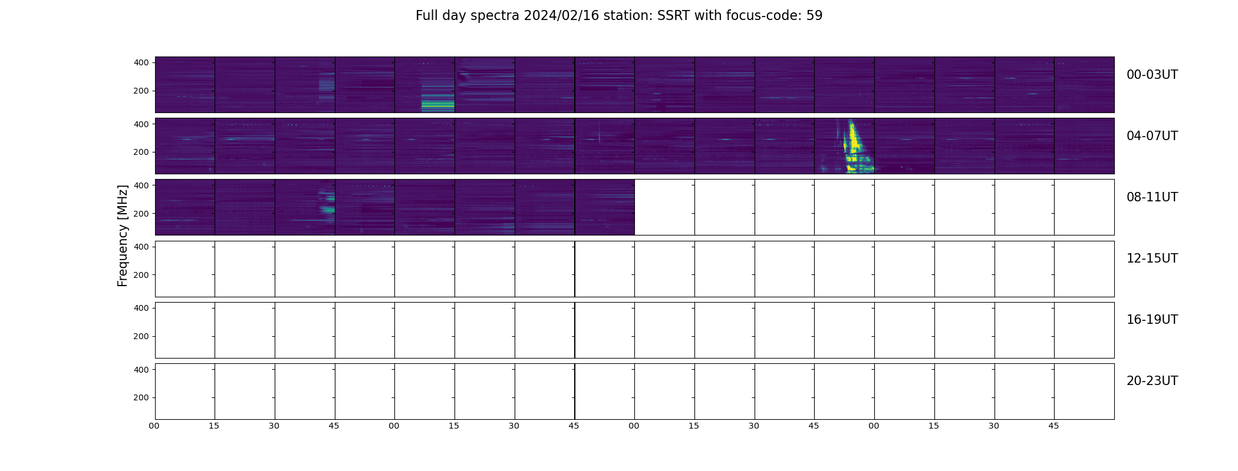
Task: Click the teal feature in 08-11UT third panel
Action: click(327, 202)
